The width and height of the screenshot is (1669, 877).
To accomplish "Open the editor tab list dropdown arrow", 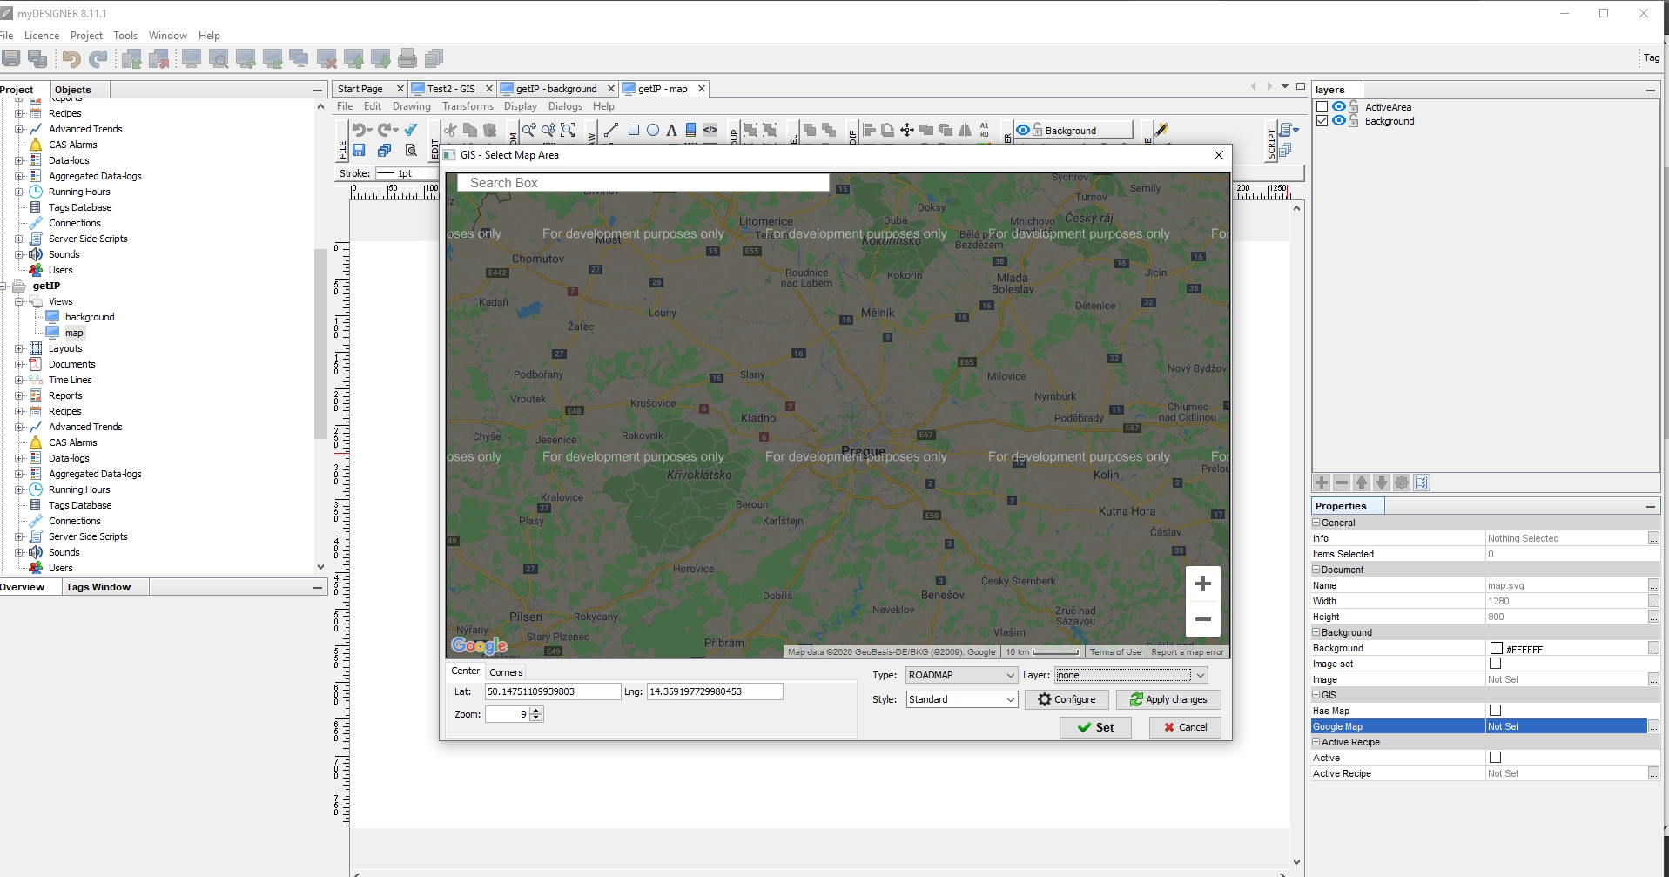I will pos(1285,86).
